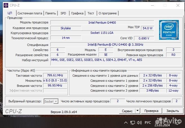This screenshot has width=185, height=128.
Task: Open the taskbar clock showing 18:53
Action: [x=162, y=123]
